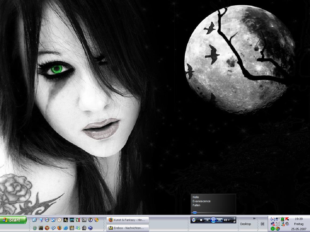Open the ICQ green flower tray icon

pyautogui.click(x=273, y=229)
